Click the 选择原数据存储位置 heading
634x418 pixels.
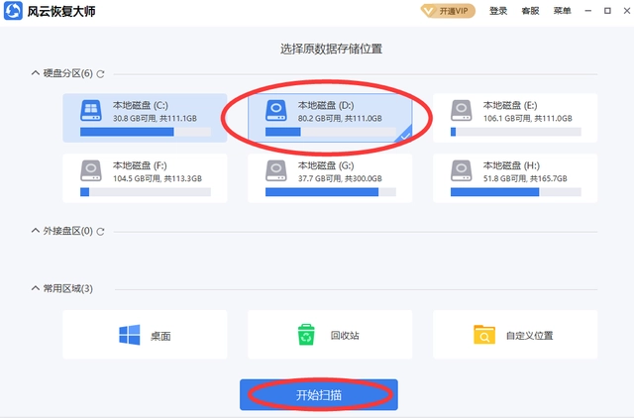tap(332, 49)
